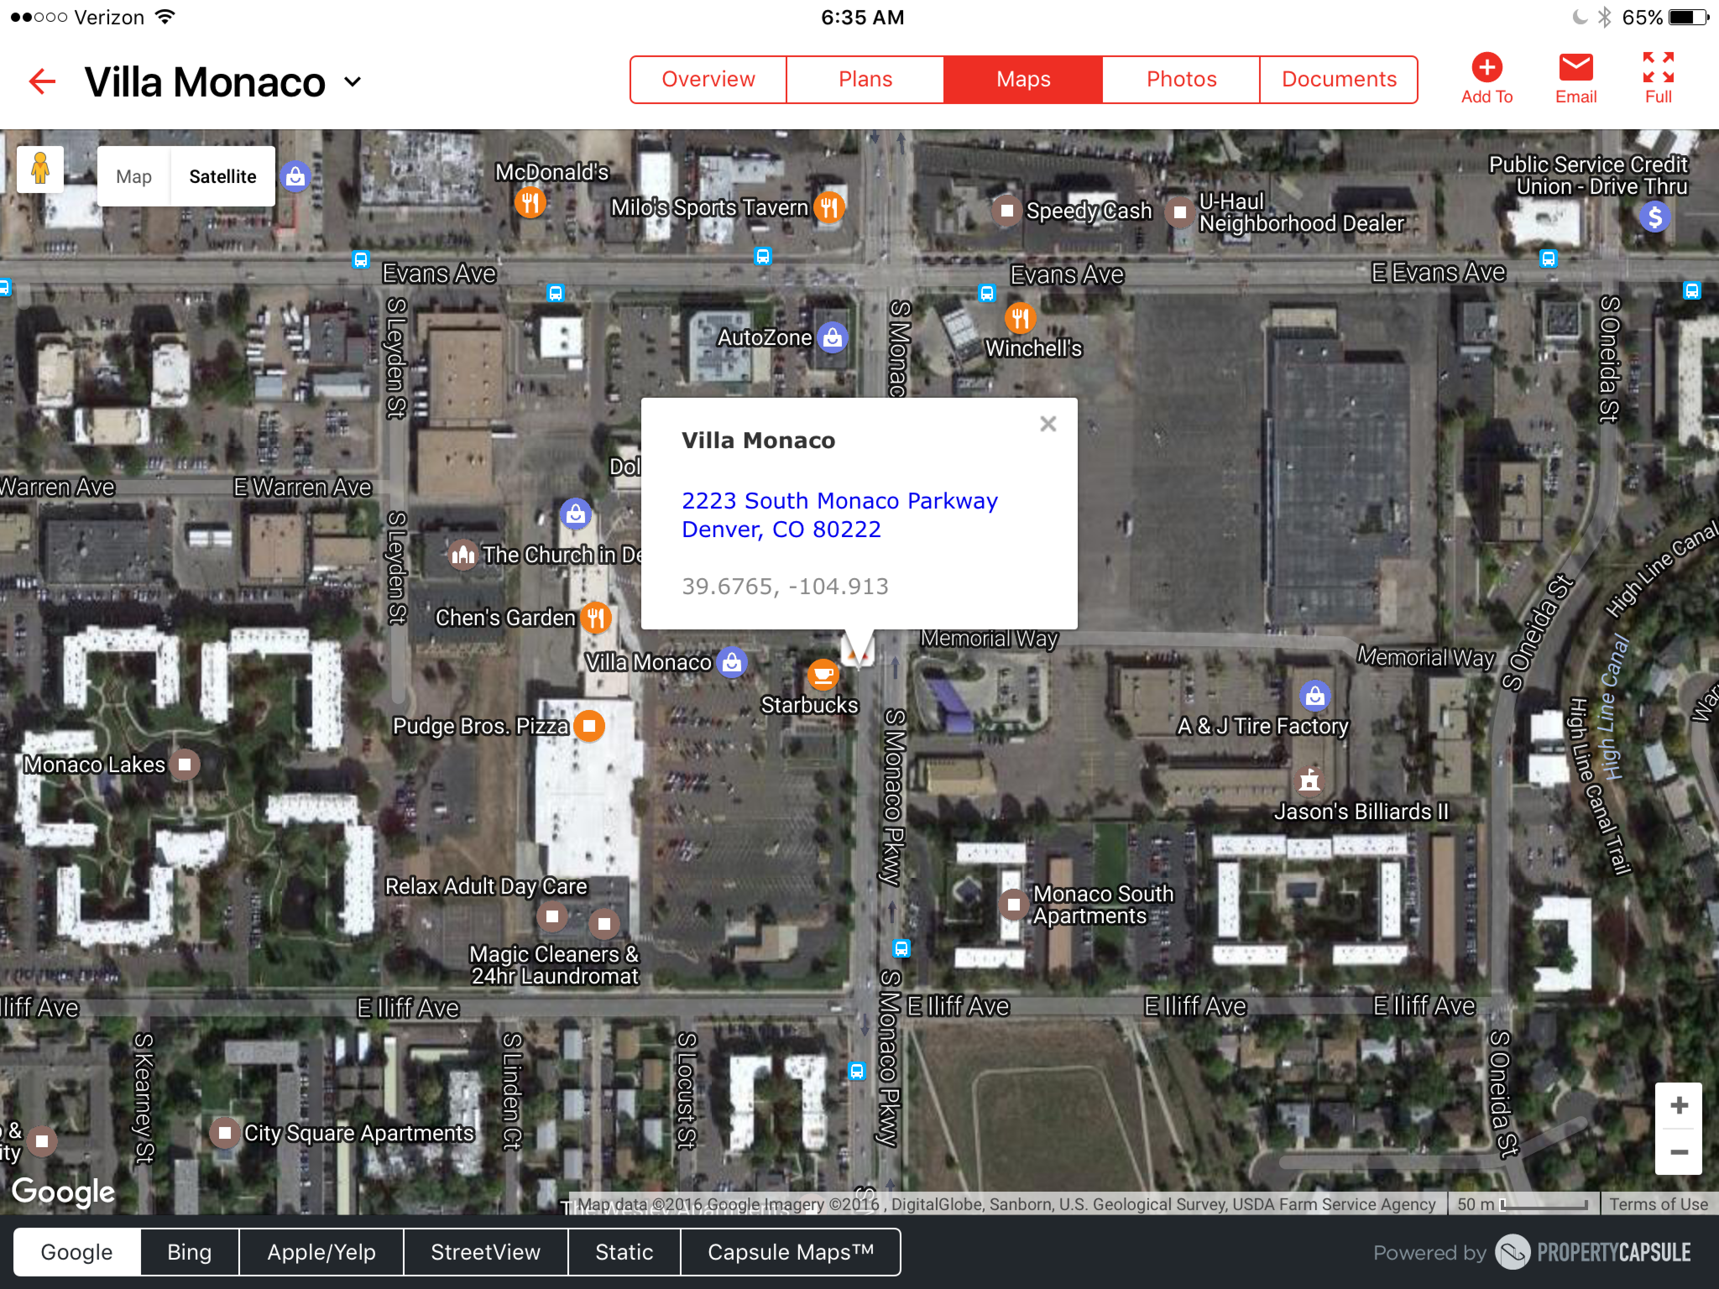The height and width of the screenshot is (1289, 1719).
Task: Tap the coordinates 39.6765, -104.913 text
Action: [x=785, y=587]
